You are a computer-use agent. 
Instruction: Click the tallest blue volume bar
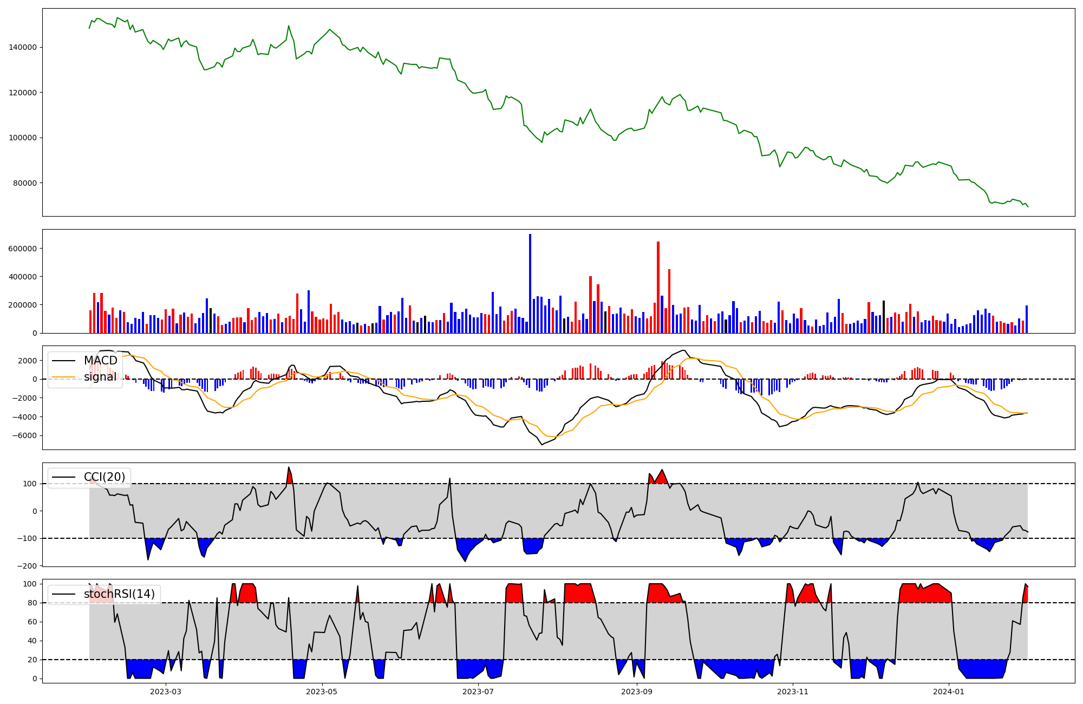click(x=530, y=284)
